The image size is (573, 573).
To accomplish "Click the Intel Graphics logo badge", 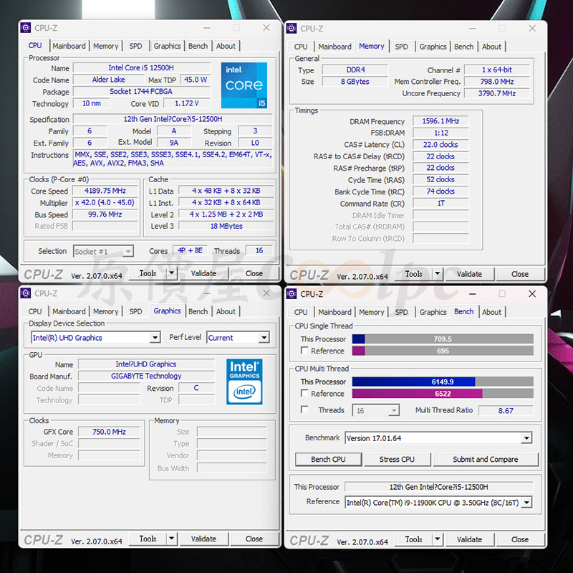I will pos(244,382).
